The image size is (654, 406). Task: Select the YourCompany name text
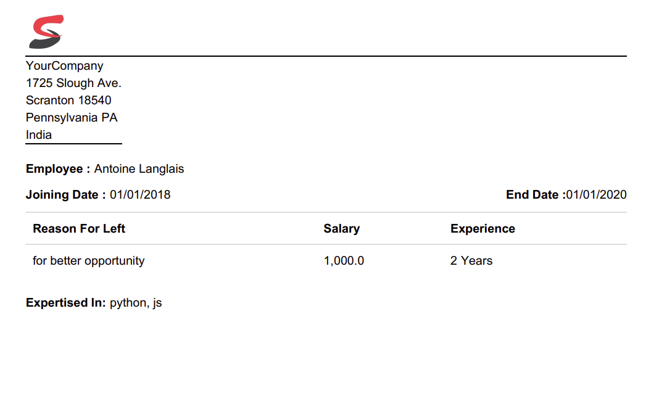pos(64,66)
